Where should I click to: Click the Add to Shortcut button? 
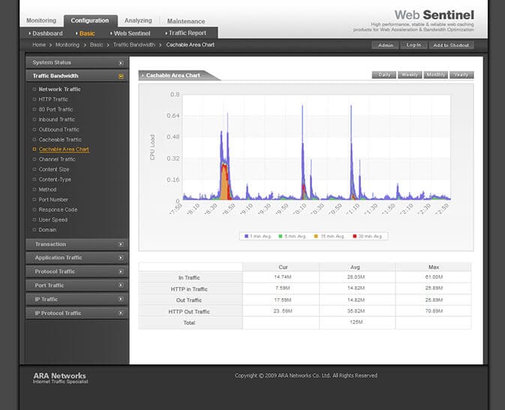click(451, 46)
